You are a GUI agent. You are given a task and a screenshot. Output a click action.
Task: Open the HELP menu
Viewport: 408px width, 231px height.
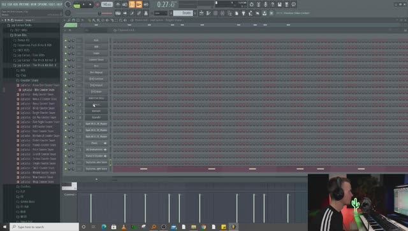[59, 4]
